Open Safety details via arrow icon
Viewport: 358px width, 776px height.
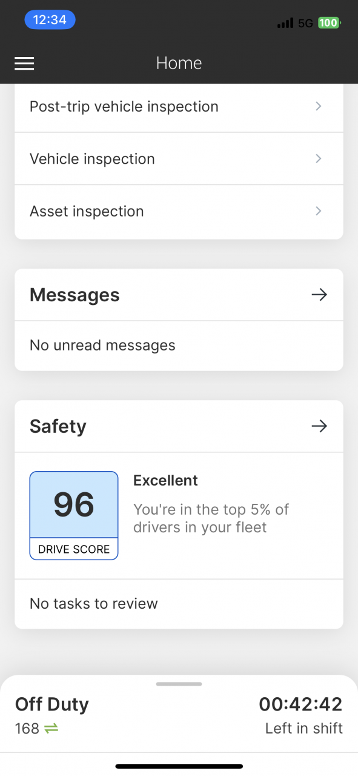pyautogui.click(x=319, y=426)
